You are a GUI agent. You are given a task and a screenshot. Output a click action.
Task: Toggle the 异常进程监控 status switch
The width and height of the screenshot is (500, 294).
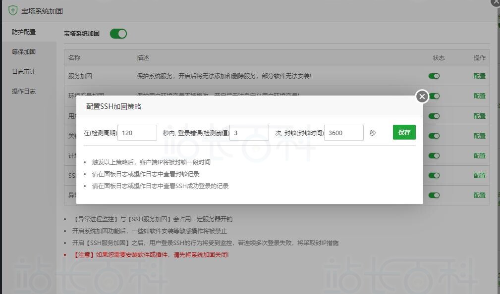434,195
